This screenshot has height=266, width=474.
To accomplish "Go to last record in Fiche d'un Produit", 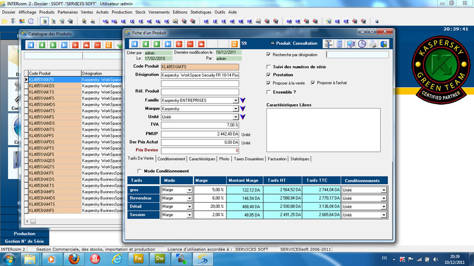I will point(168,44).
